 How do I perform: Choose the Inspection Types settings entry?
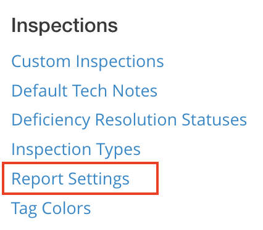point(76,149)
